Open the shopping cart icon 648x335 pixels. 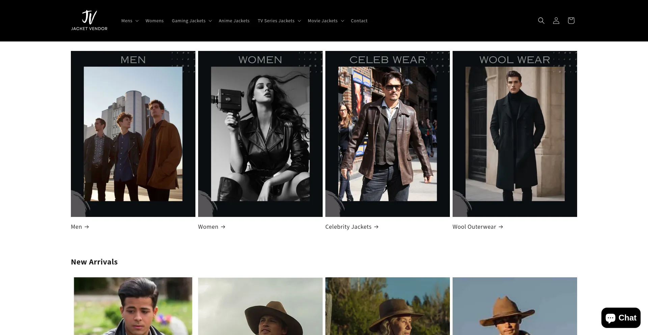click(x=571, y=21)
